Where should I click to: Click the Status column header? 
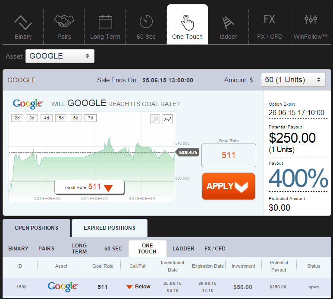(x=314, y=266)
